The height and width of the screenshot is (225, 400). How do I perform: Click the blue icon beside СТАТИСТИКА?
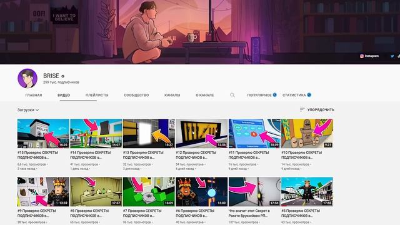309,95
